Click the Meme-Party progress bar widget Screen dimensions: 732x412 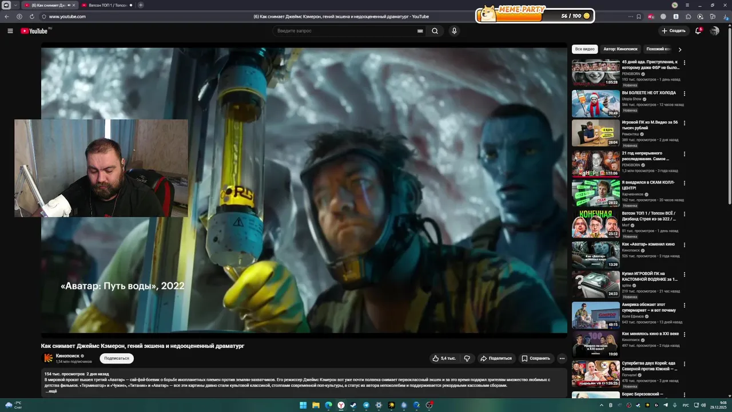535,15
